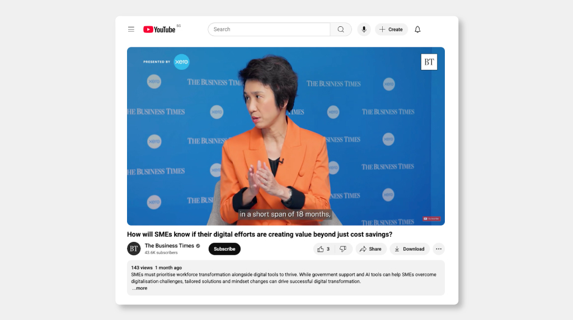Image resolution: width=573 pixels, height=320 pixels.
Task: Click the small red subscribe watermark in the video
Action: [431, 219]
